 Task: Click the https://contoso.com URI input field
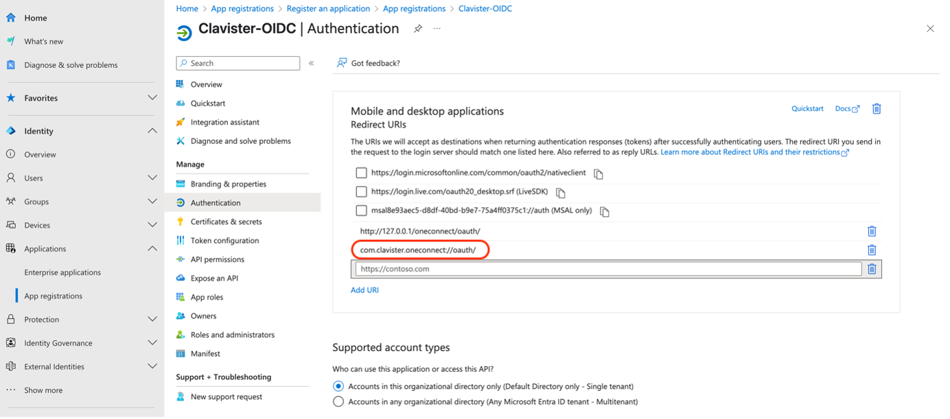(x=608, y=269)
